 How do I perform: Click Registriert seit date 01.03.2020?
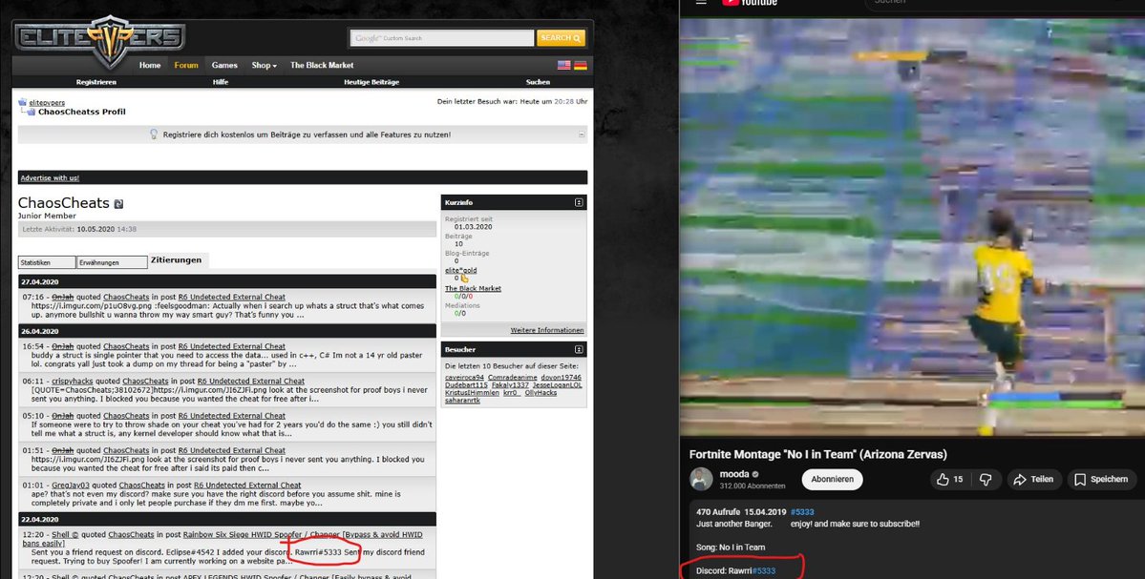[x=474, y=227]
